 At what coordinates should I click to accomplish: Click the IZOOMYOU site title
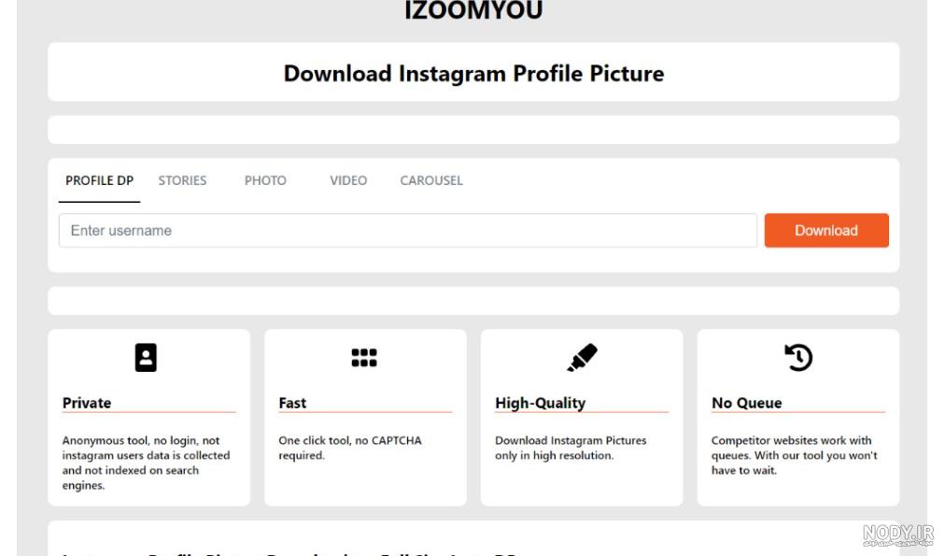[x=473, y=10]
